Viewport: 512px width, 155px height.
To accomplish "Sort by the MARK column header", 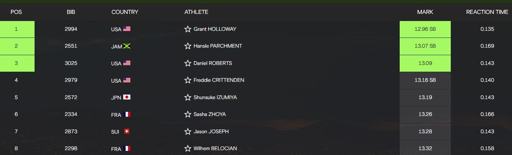I will tap(425, 12).
